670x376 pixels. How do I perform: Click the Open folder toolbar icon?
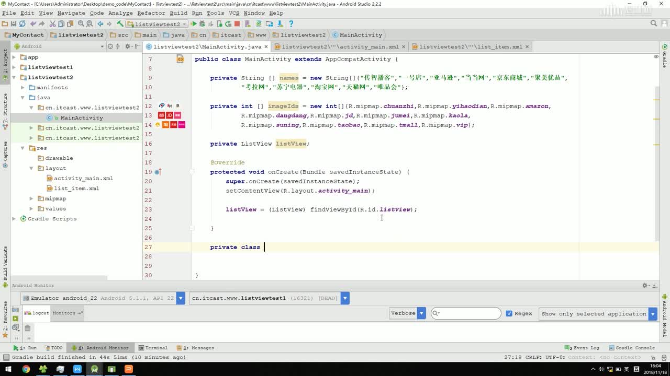coord(5,24)
